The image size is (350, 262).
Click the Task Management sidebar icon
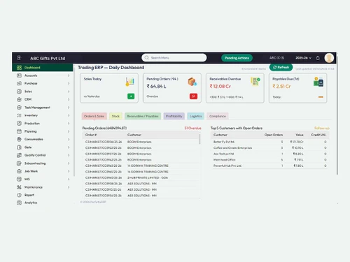[19, 108]
